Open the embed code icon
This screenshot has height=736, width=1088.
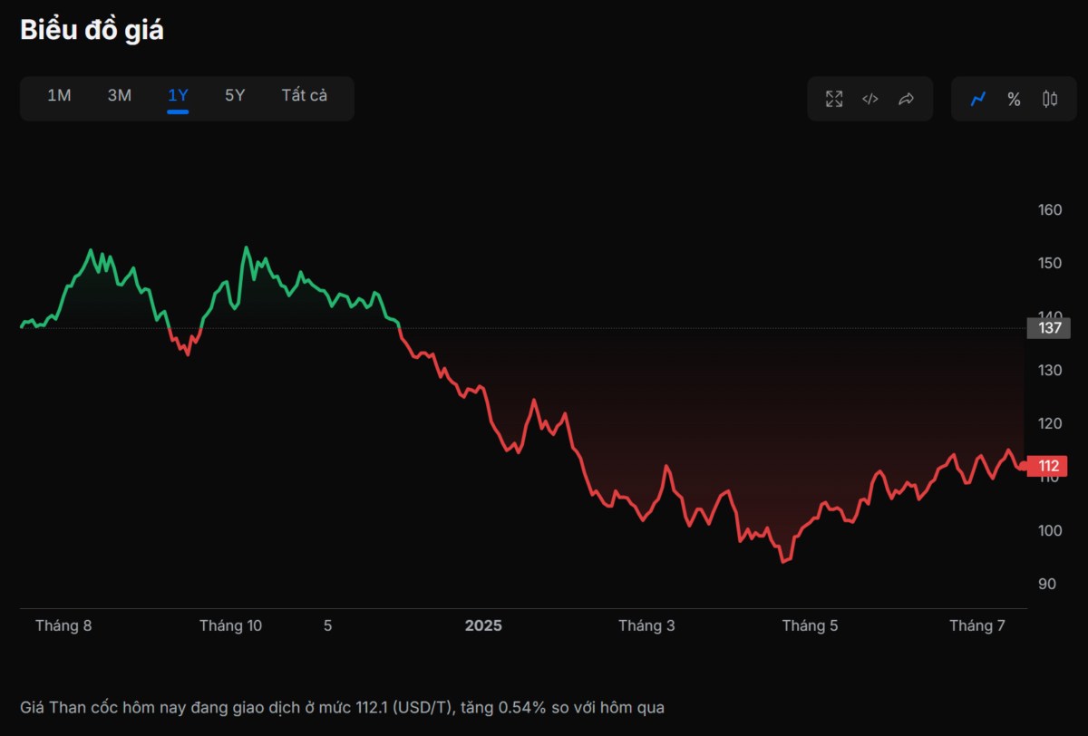tap(869, 99)
